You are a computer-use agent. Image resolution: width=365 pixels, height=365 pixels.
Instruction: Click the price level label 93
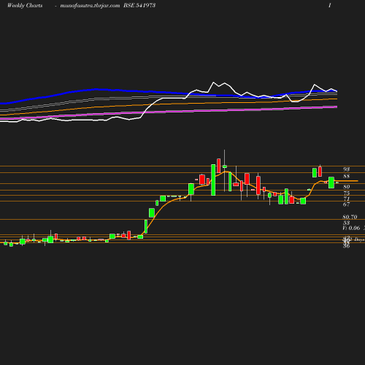346,169
